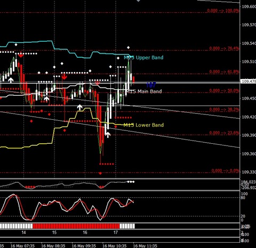Click the 16 May 11:35 time label

pos(145,246)
